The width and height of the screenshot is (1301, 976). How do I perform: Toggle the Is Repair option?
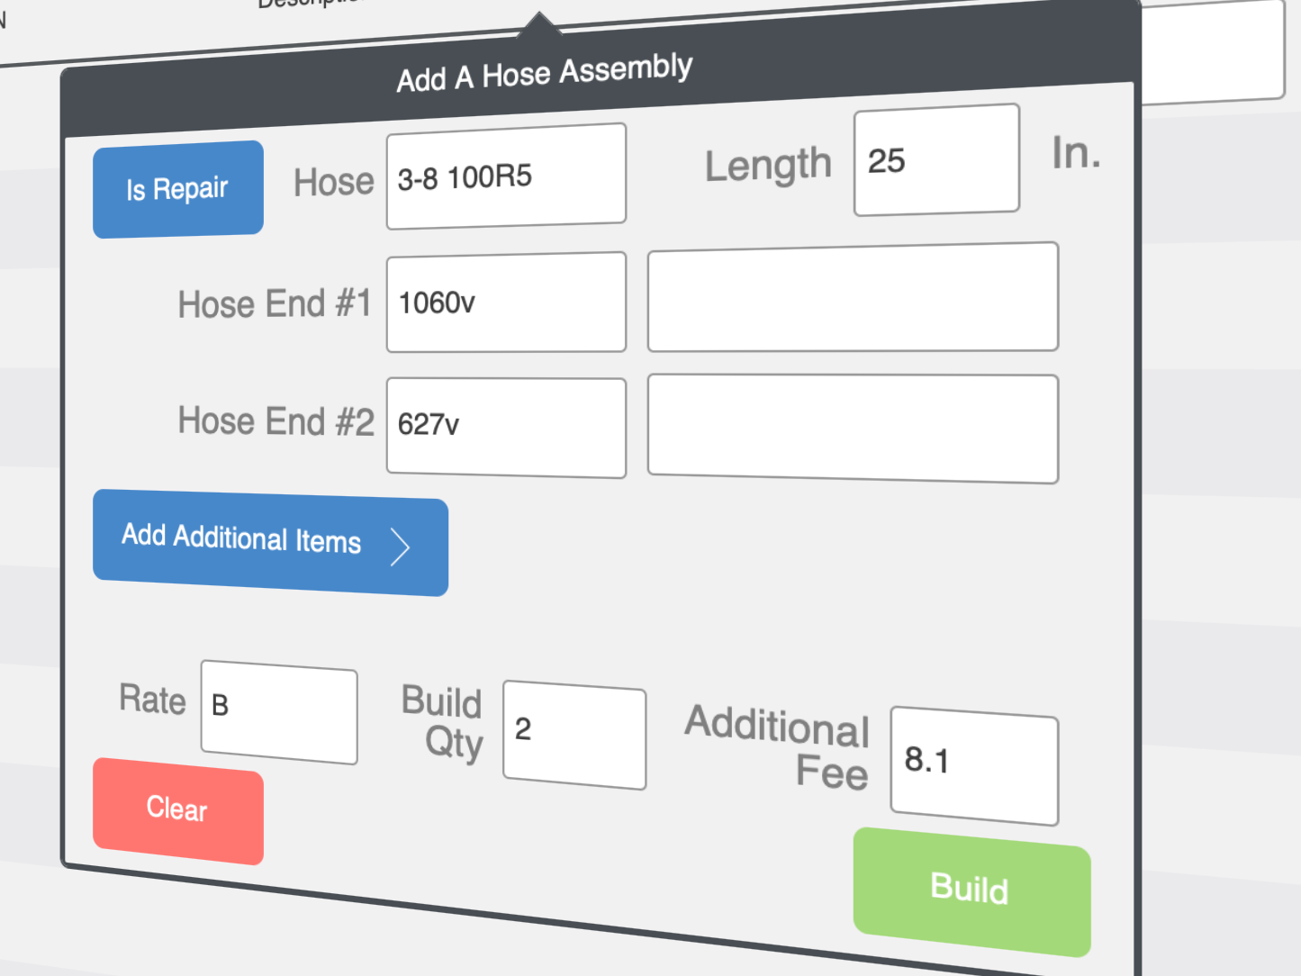[177, 188]
